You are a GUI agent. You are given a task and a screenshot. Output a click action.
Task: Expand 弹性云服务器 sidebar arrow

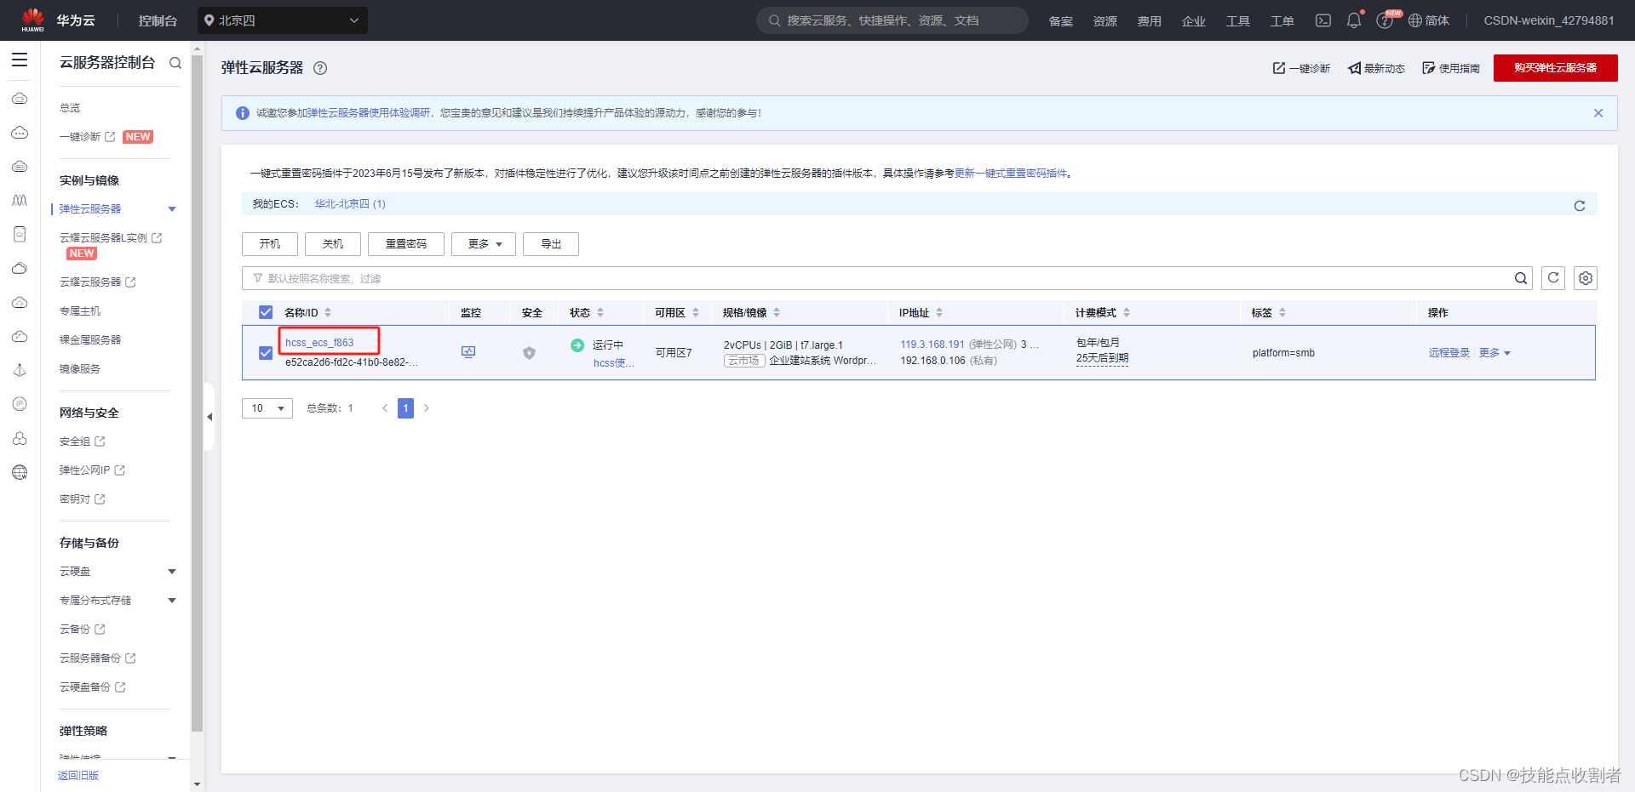(172, 209)
